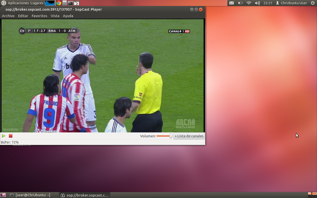Click the volume slider handle
The image size is (317, 198).
tap(170, 136)
